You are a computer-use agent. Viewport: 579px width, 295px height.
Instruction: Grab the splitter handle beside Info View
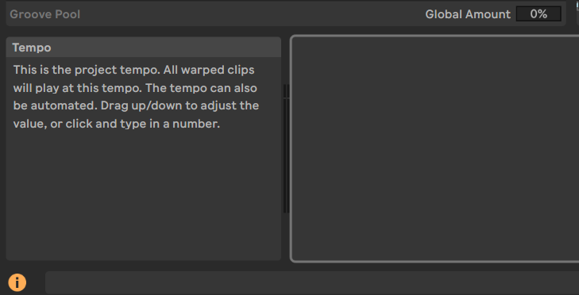tap(286, 148)
